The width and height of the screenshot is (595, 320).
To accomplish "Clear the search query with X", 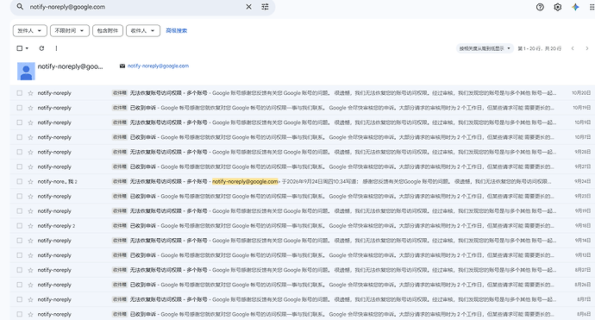I will point(248,7).
